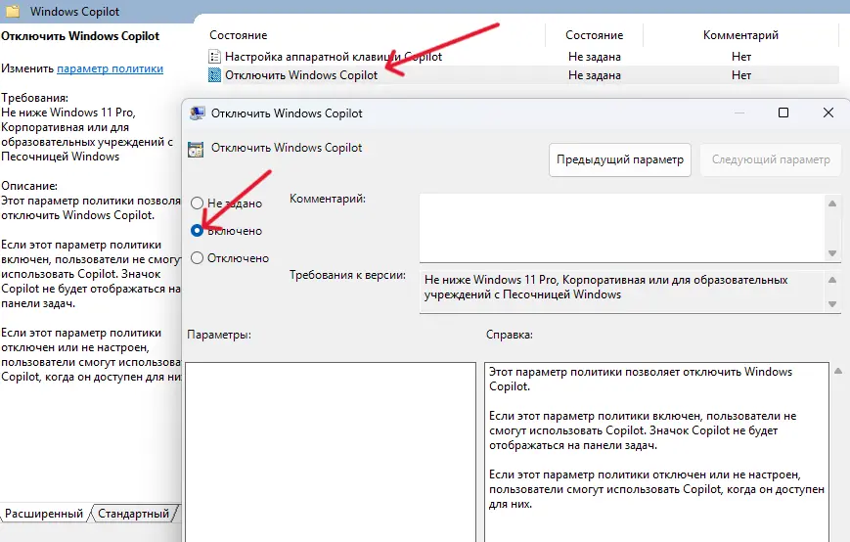The height and width of the screenshot is (542, 850).
Task: Click the hardware key policy row icon
Action: (x=214, y=57)
